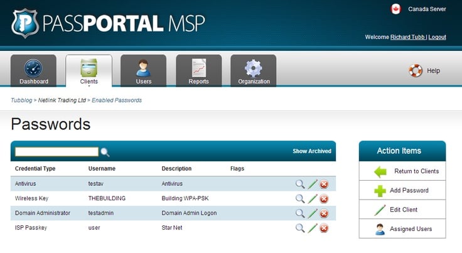Go to Tubblog breadcrumb

click(x=21, y=100)
